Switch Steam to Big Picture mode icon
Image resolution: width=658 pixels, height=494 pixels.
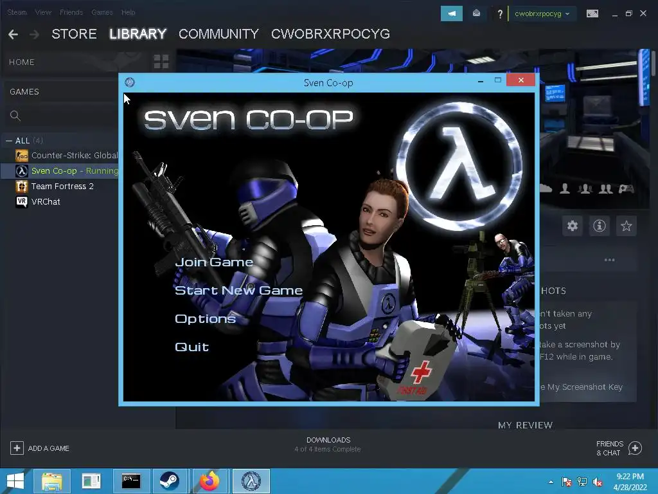coord(592,14)
